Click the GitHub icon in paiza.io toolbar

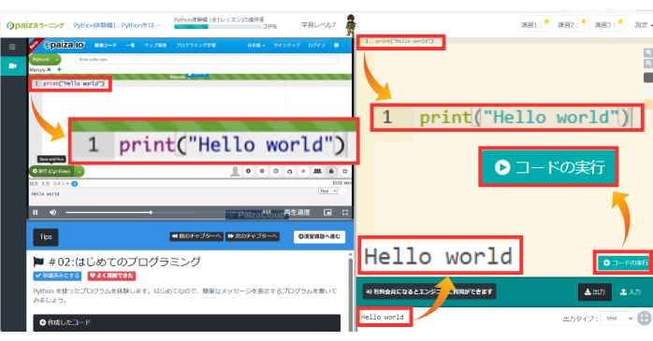click(289, 171)
